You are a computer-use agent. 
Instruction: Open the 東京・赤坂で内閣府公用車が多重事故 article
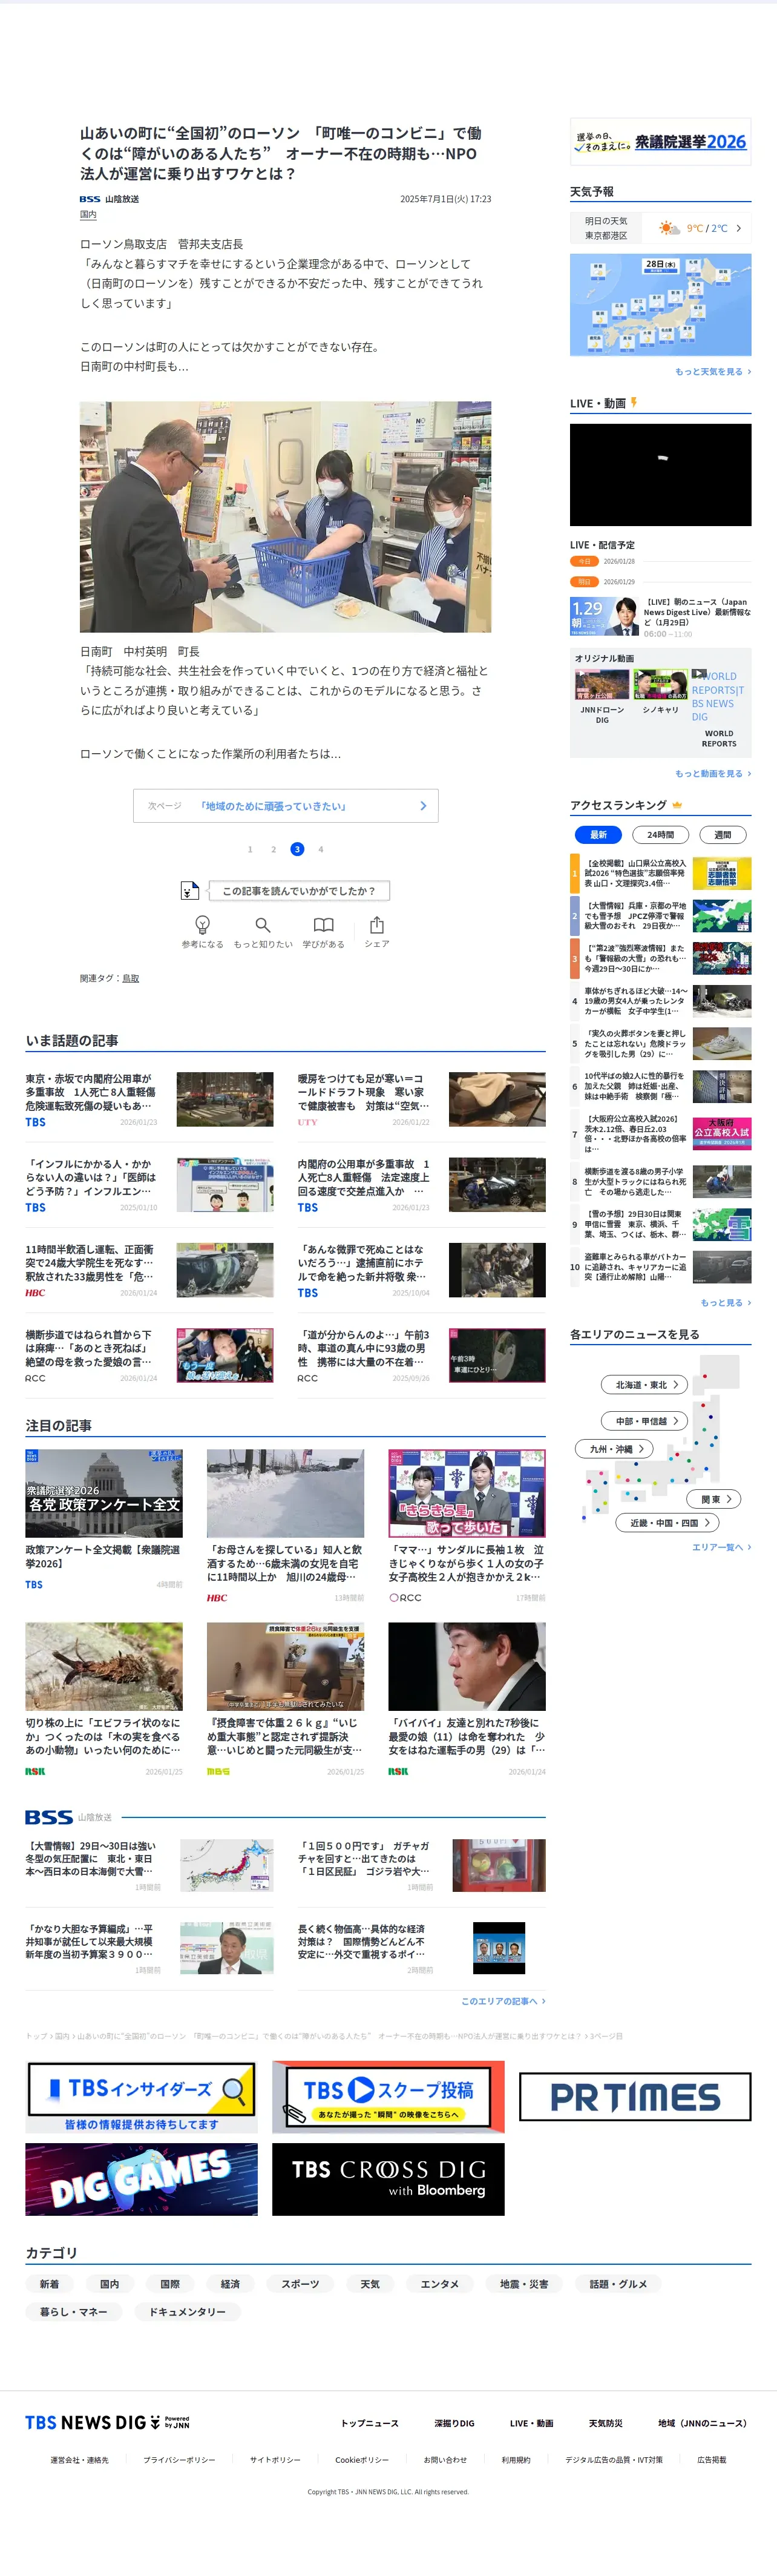(x=149, y=1099)
